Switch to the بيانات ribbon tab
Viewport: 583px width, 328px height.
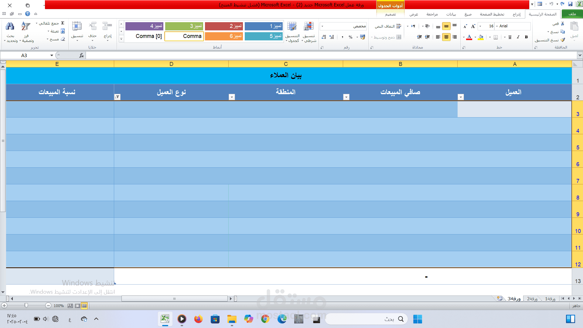point(451,14)
